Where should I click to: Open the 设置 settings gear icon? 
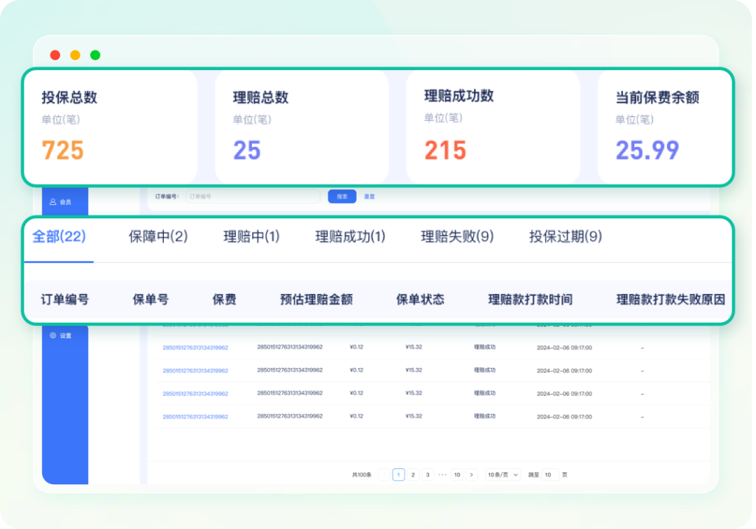(x=53, y=335)
